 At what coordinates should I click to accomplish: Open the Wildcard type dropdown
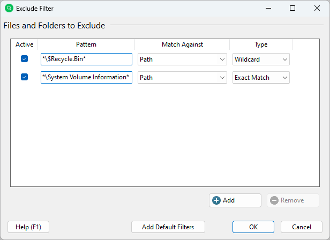(x=261, y=59)
